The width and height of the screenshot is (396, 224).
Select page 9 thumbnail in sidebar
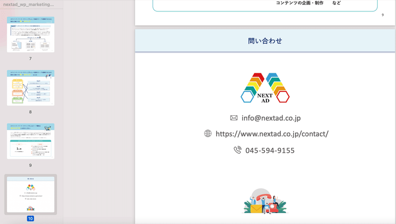[x=31, y=141]
